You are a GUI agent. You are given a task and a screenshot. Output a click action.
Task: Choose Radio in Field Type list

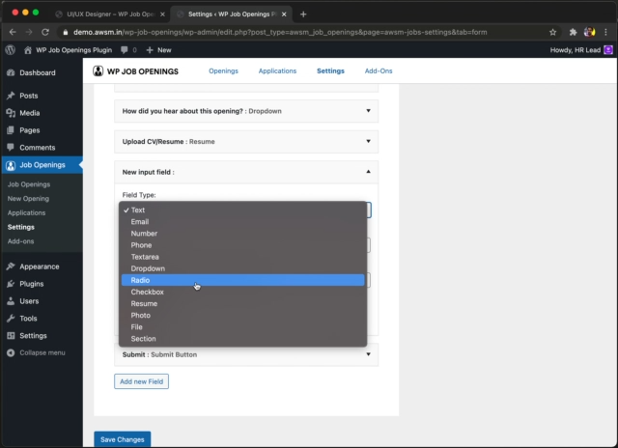(242, 280)
